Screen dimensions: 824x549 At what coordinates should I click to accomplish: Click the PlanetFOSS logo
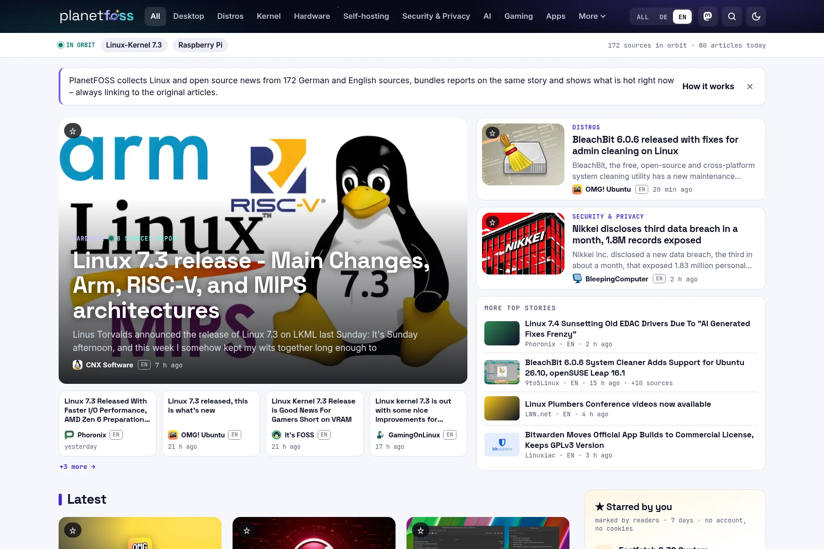(x=97, y=16)
